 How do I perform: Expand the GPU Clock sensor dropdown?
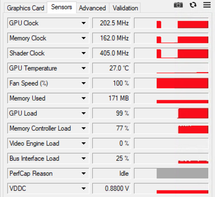pos(84,23)
